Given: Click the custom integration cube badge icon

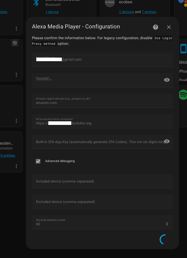Looking at the screenshot, I should 15,43.
